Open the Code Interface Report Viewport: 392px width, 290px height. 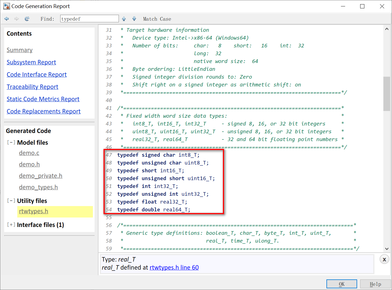pyautogui.click(x=37, y=74)
